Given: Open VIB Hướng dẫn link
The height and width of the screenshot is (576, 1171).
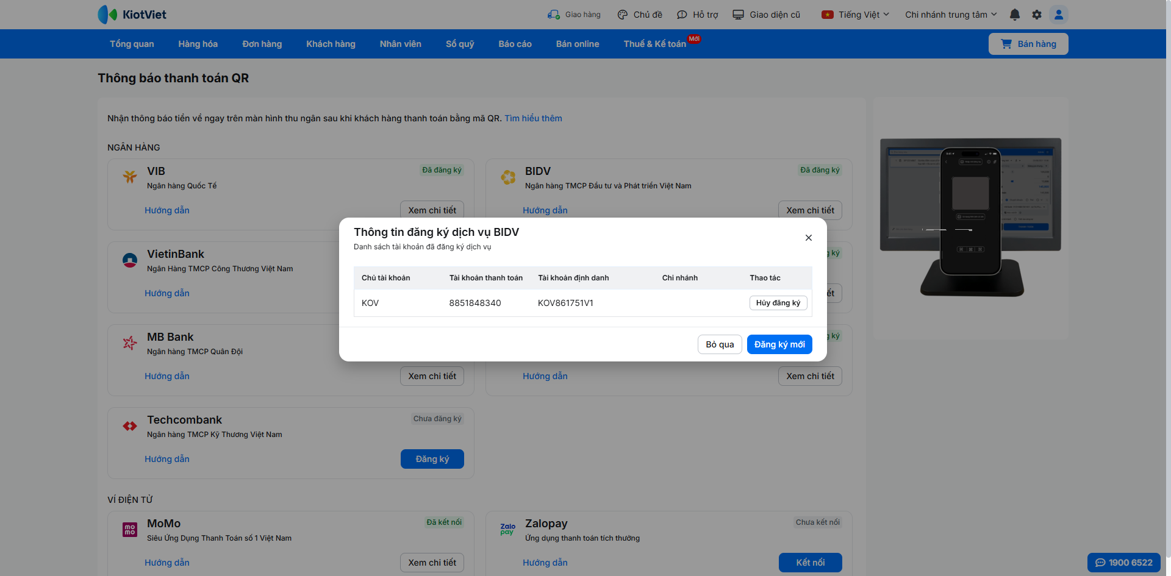Looking at the screenshot, I should (167, 210).
